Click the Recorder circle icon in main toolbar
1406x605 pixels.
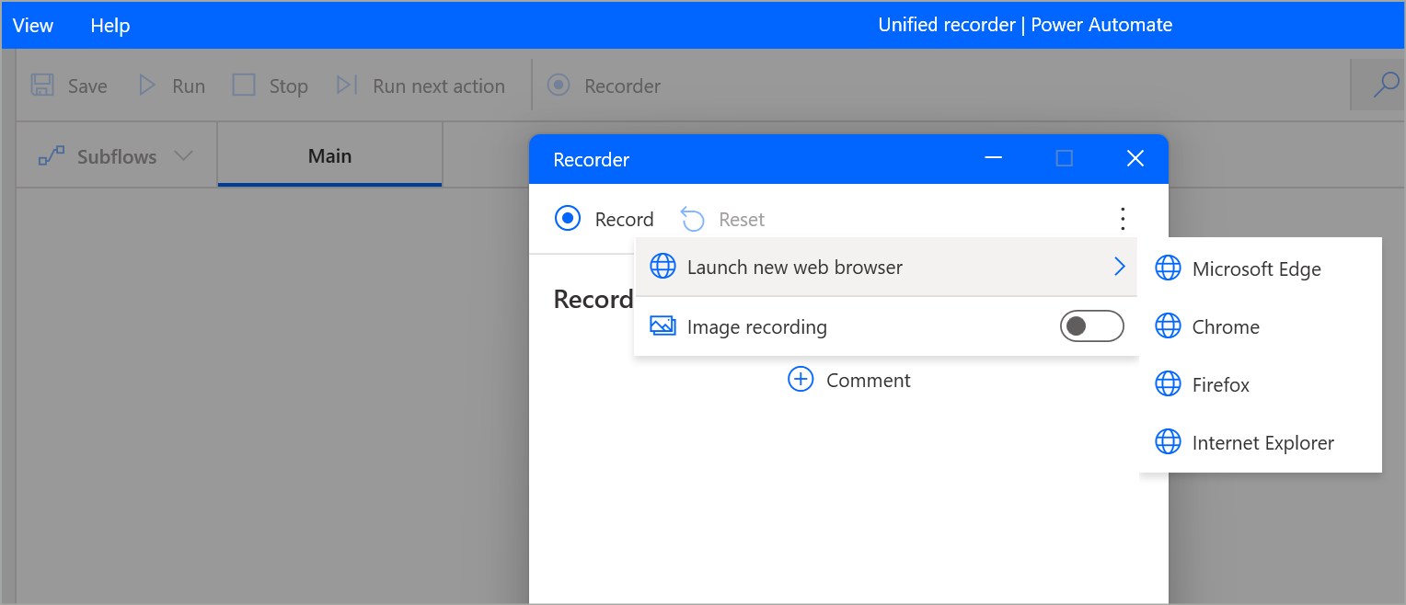click(559, 86)
